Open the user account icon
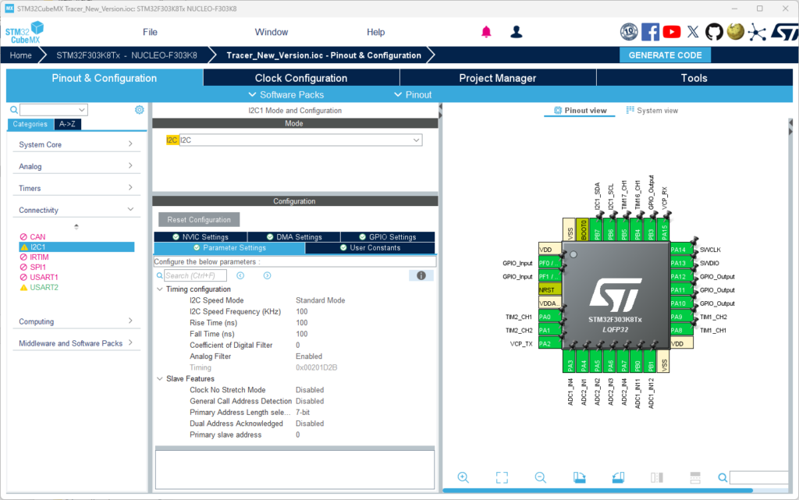Viewport: 799px width, 500px height. click(x=517, y=32)
